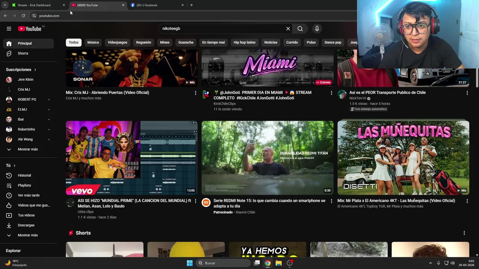Select the Videojuegos filter chip
479x269 pixels.
[118, 43]
